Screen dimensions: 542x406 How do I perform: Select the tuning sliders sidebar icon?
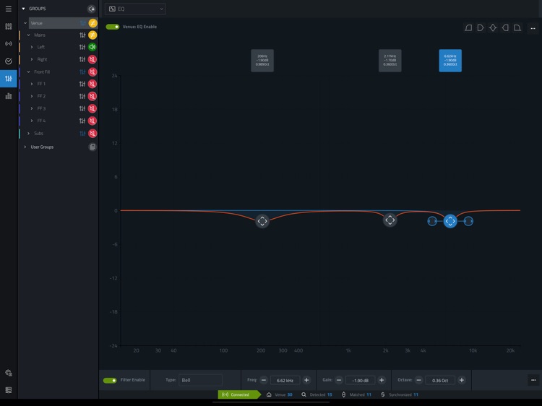[x=8, y=79]
